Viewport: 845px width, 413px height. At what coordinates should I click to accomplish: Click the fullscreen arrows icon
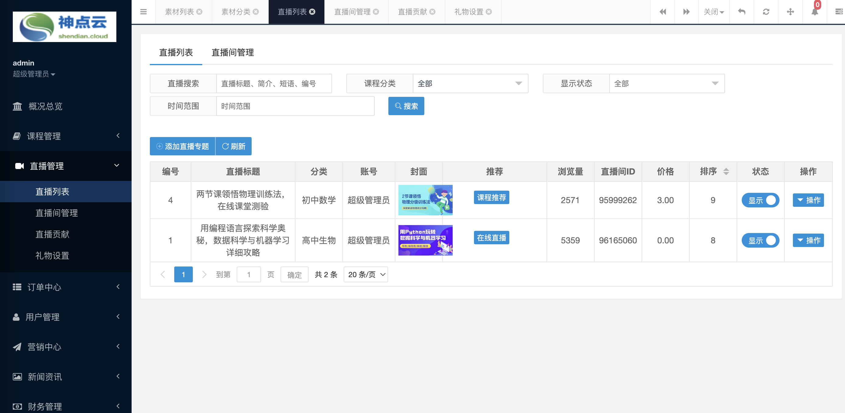pos(790,12)
